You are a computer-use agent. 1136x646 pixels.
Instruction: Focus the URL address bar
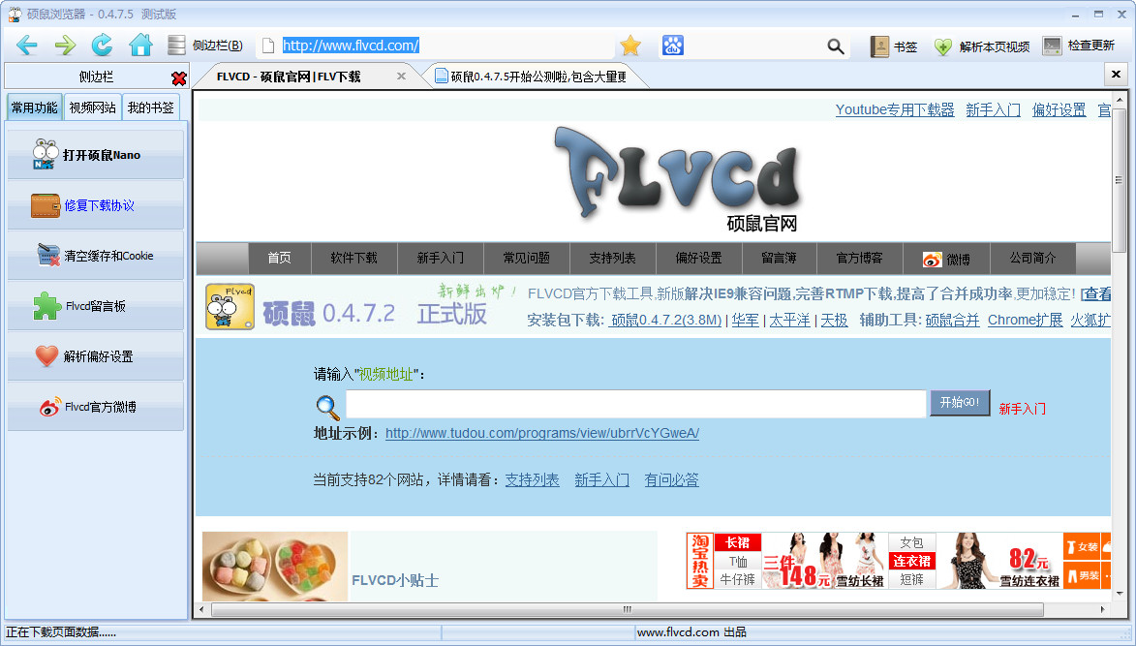(435, 46)
